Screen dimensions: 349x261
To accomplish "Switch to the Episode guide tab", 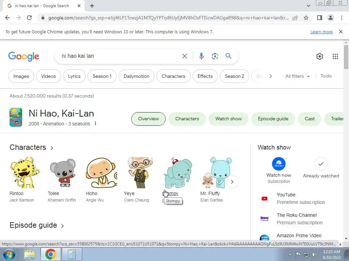I will pyautogui.click(x=273, y=119).
